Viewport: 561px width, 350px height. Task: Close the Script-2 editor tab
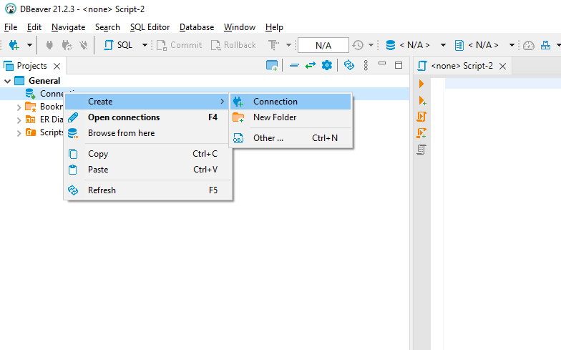point(502,66)
